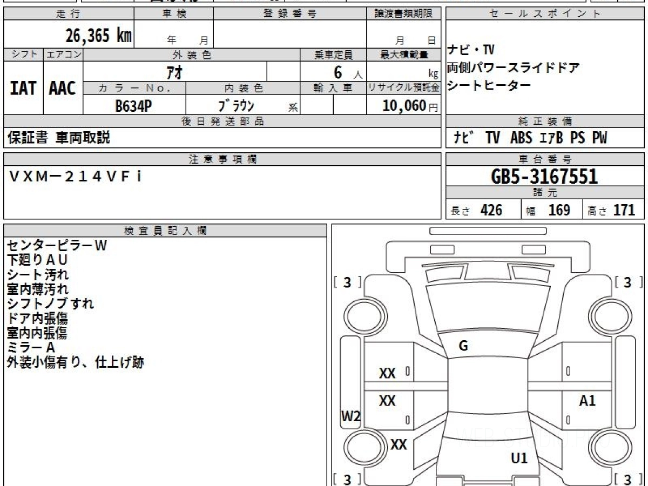Select inspector note ミラーA
Screen dimensions: 648x486
31,348
